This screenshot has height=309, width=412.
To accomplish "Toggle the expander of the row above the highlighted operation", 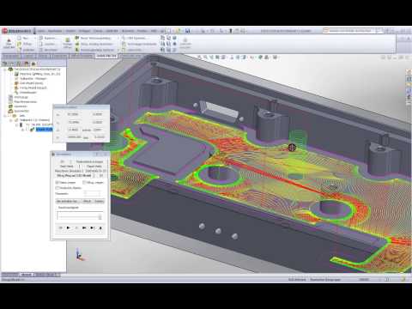I will (17, 124).
